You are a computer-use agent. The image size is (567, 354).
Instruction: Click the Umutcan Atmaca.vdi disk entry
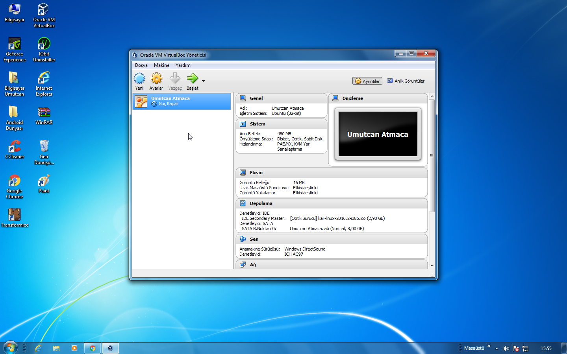point(327,229)
